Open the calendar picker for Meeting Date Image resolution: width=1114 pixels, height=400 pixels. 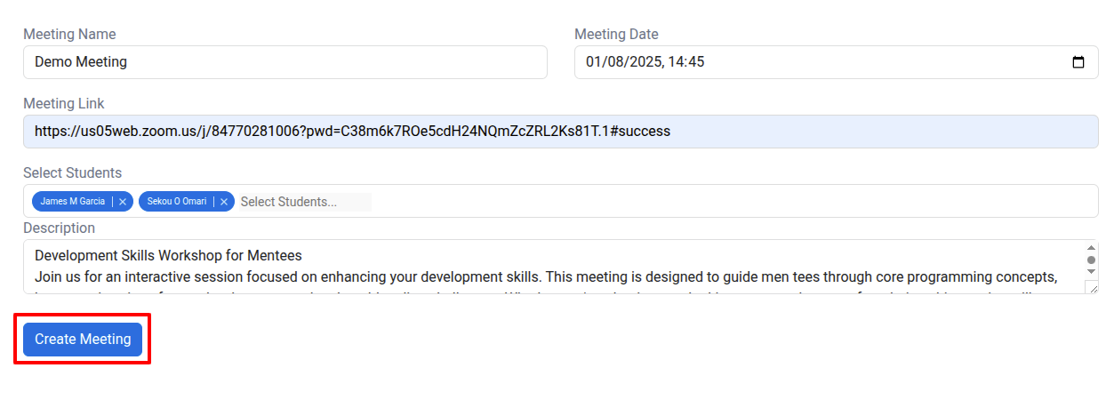click(1078, 62)
